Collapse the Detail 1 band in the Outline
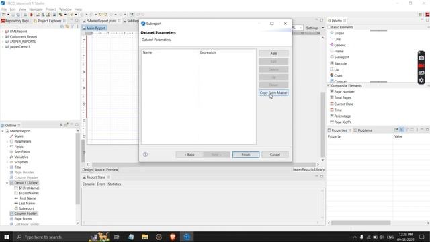This screenshot has width=430, height=242. click(x=7, y=183)
